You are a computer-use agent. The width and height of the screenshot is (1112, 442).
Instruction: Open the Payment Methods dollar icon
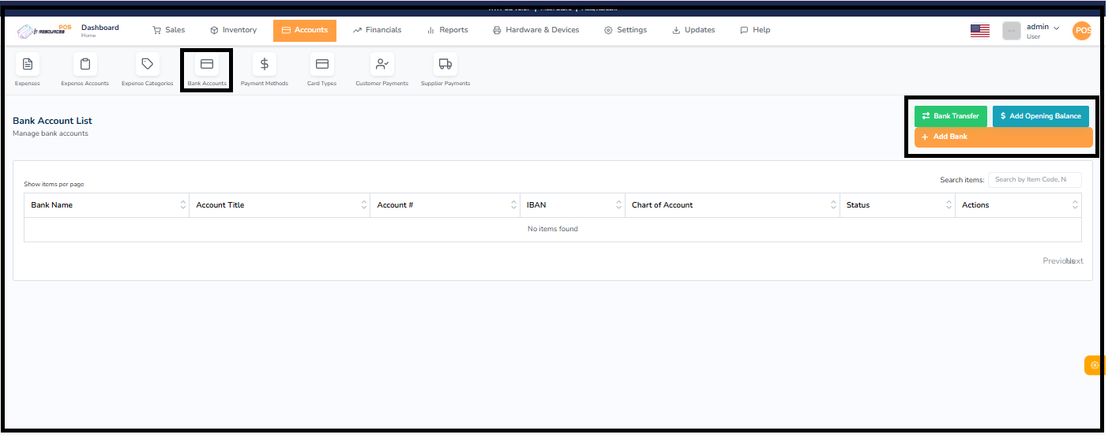point(265,64)
